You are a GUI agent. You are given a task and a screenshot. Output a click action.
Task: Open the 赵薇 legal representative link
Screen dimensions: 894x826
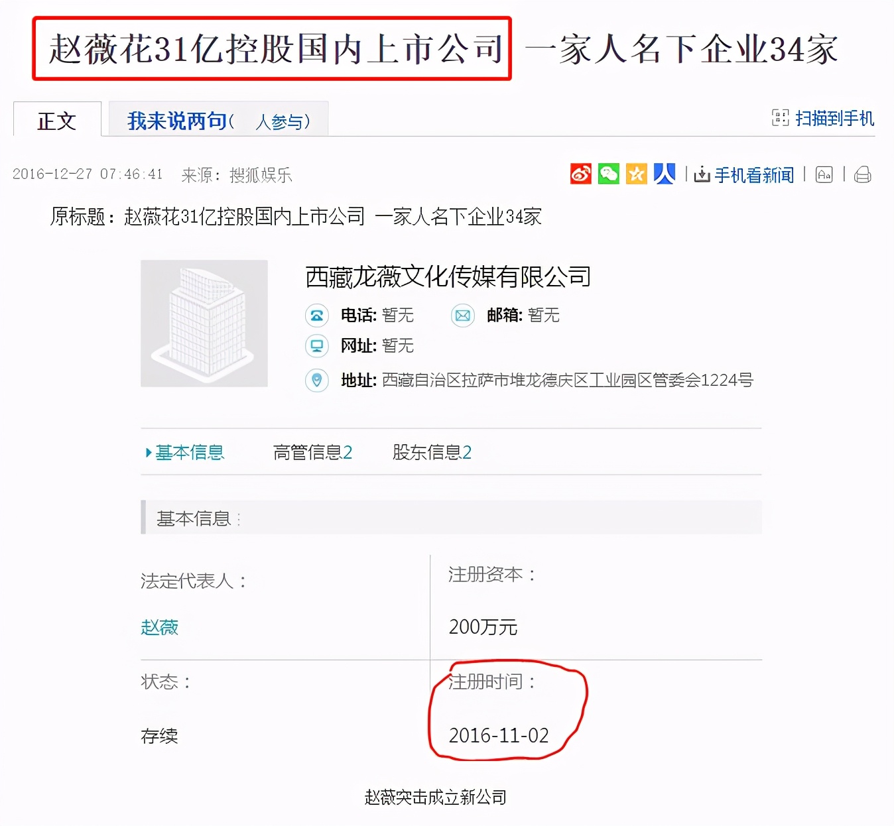pos(159,627)
